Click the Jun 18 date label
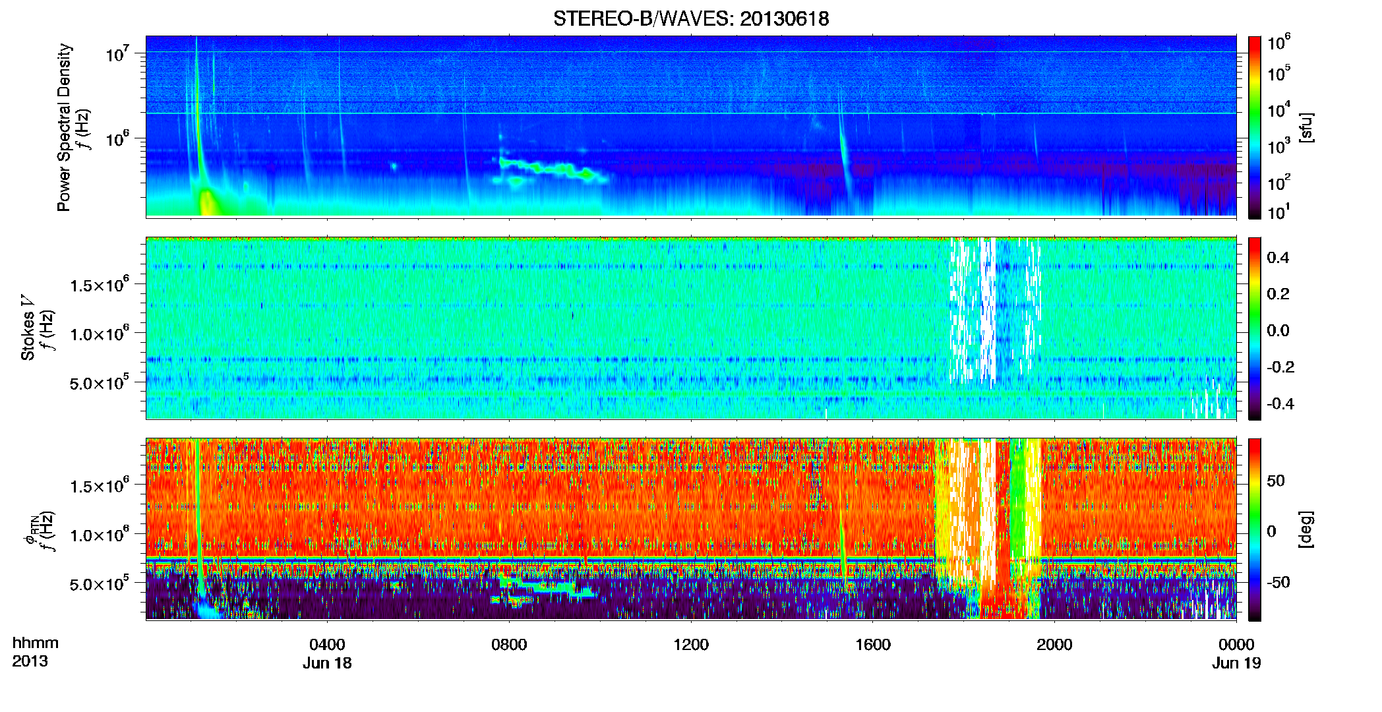 (327, 663)
